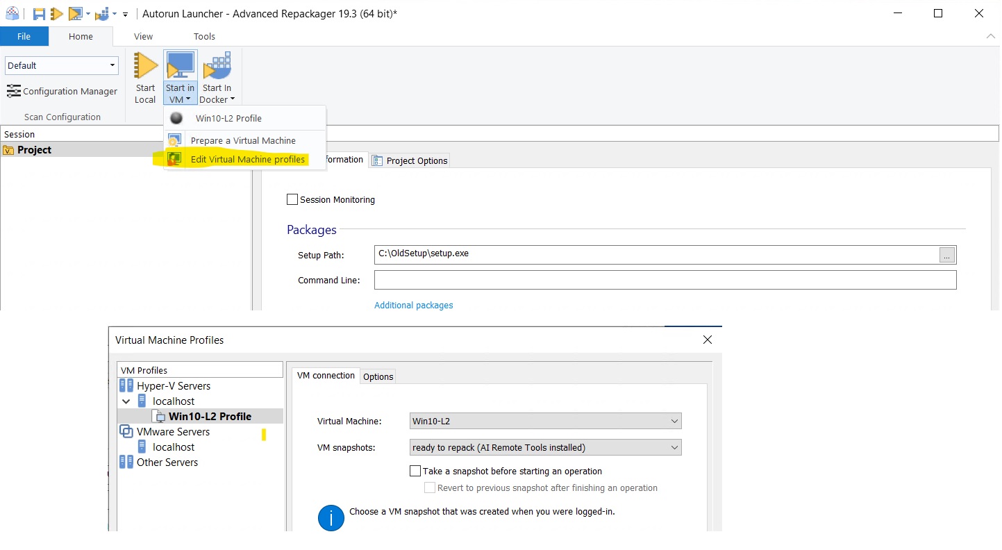
Task: Open Configuration Manager
Action: click(62, 91)
